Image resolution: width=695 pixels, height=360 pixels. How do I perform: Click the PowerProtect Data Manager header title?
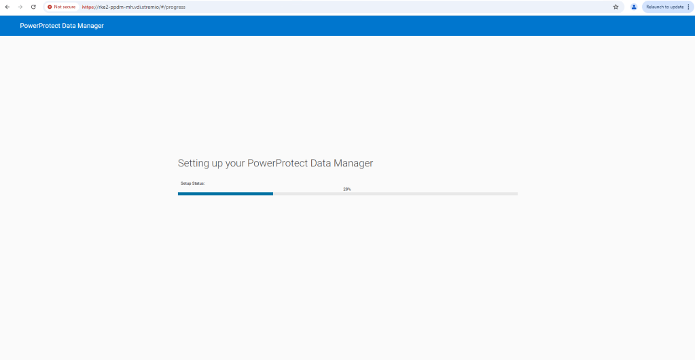coord(62,26)
